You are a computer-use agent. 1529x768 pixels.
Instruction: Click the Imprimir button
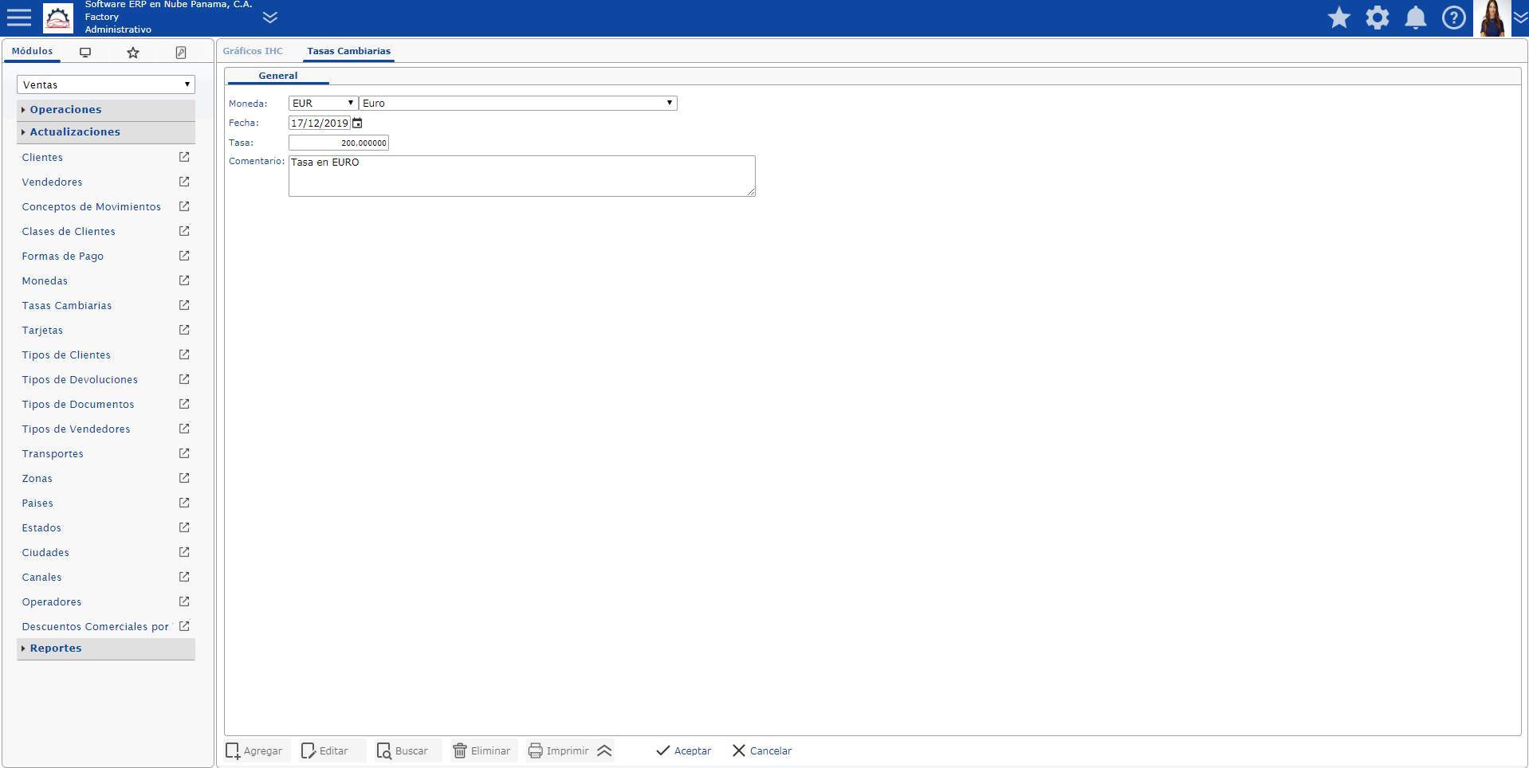[x=559, y=751]
